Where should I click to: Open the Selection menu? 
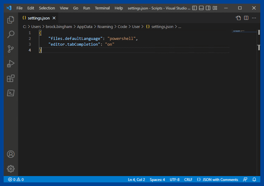(x=47, y=8)
